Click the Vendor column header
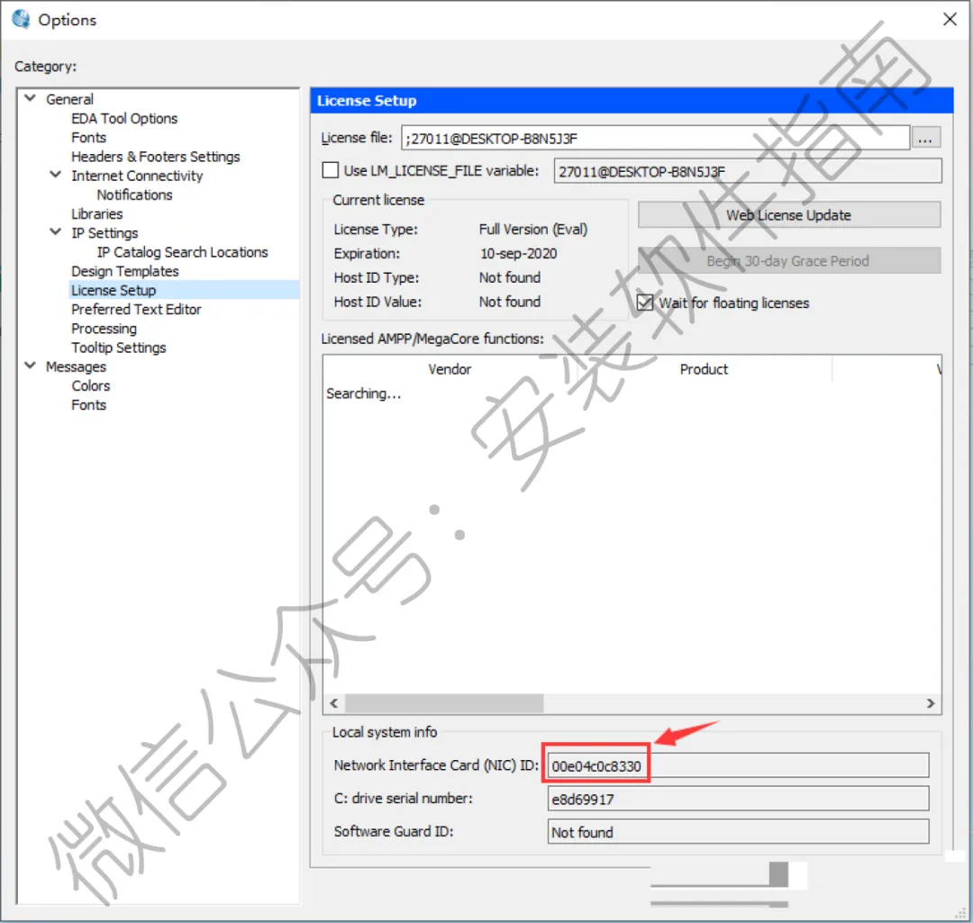Viewport: 973px width, 923px height. pyautogui.click(x=450, y=369)
